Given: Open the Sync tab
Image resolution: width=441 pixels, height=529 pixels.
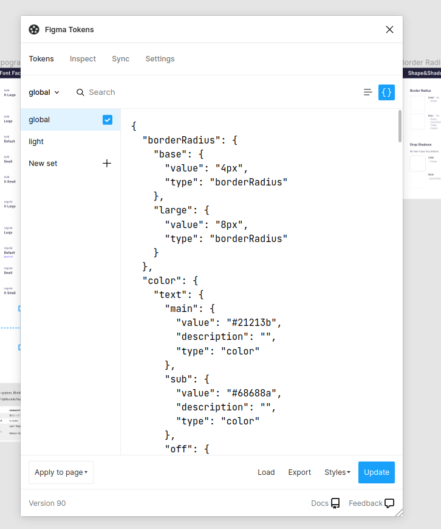Looking at the screenshot, I should click(x=120, y=59).
